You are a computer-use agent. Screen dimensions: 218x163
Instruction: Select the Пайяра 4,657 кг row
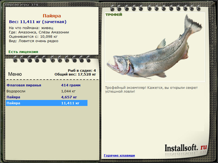47,97
